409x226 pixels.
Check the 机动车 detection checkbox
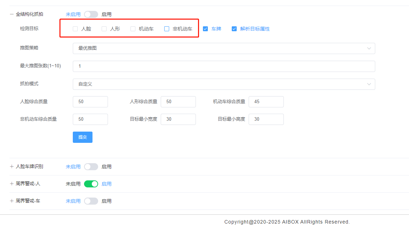[133, 28]
